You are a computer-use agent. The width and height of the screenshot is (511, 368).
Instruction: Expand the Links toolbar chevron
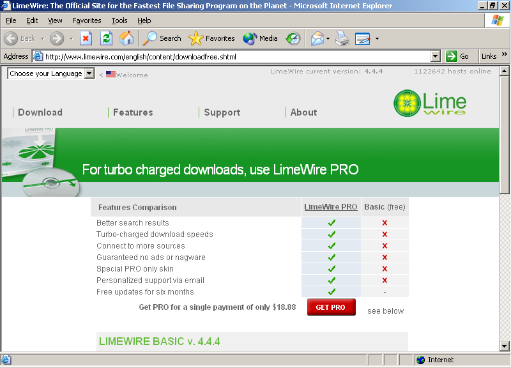point(504,54)
